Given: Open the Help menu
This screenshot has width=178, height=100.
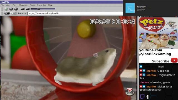Looking at the screenshot, I should (50, 5).
